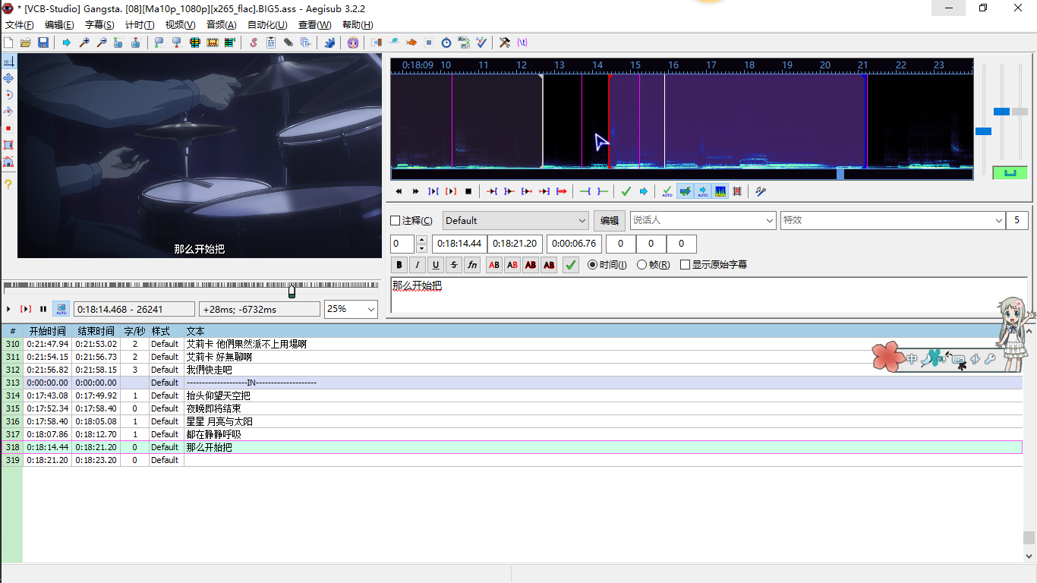Toggle link vertical zoom and volume sliders

coord(1010,173)
